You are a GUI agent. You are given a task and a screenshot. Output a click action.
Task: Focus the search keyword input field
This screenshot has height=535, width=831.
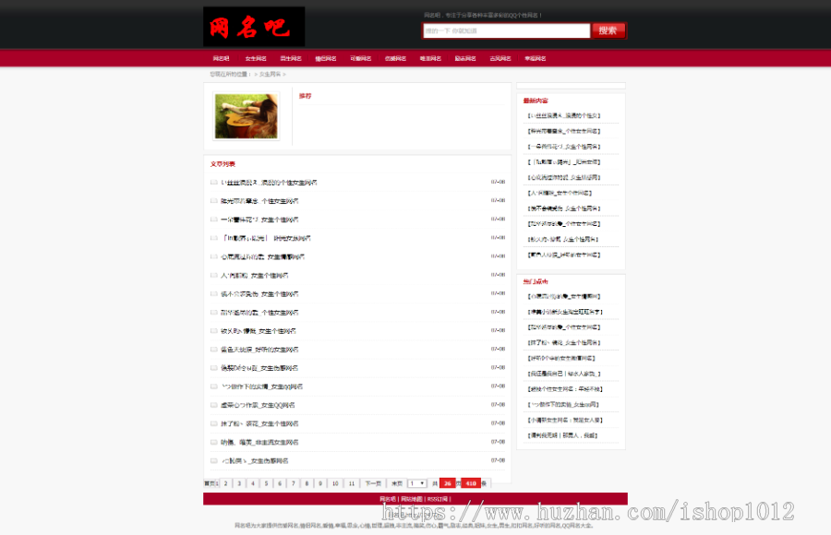point(507,30)
